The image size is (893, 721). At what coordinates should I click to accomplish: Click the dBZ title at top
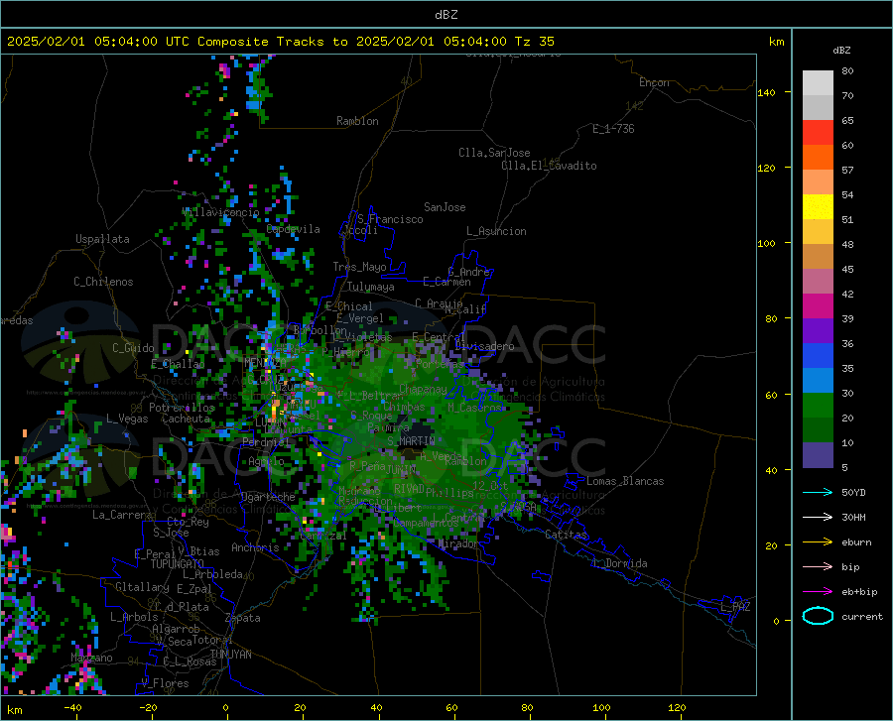tap(446, 15)
